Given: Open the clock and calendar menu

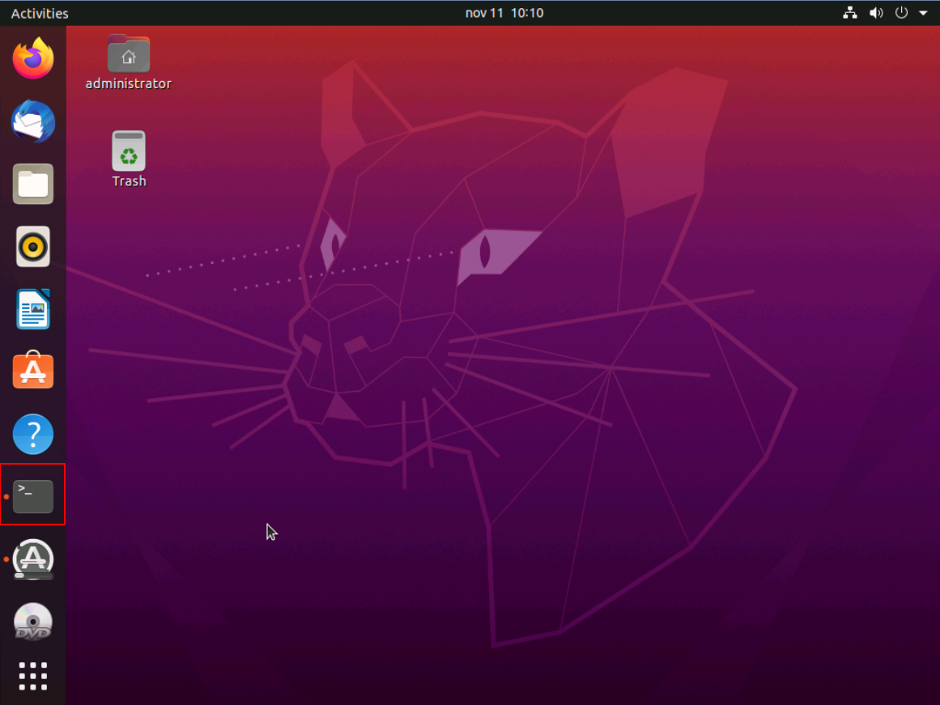Looking at the screenshot, I should coord(492,13).
